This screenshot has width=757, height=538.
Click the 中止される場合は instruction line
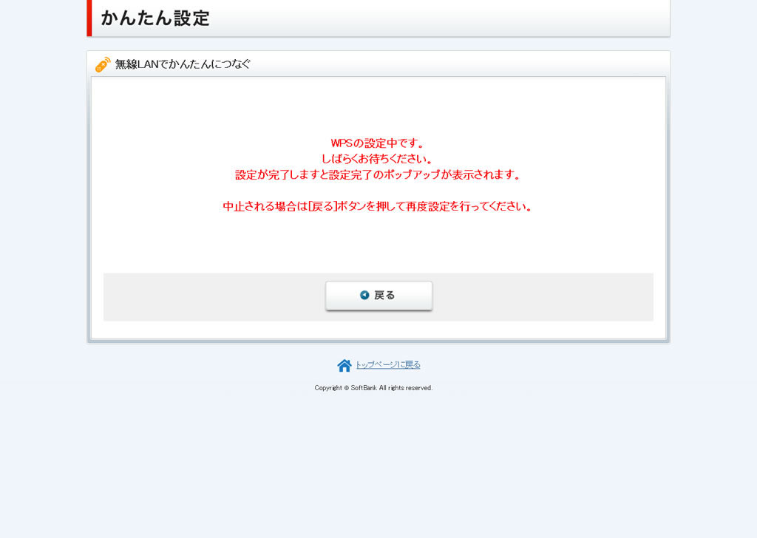pos(378,206)
